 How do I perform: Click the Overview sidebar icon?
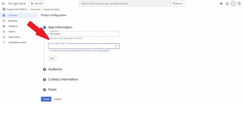tap(4, 15)
